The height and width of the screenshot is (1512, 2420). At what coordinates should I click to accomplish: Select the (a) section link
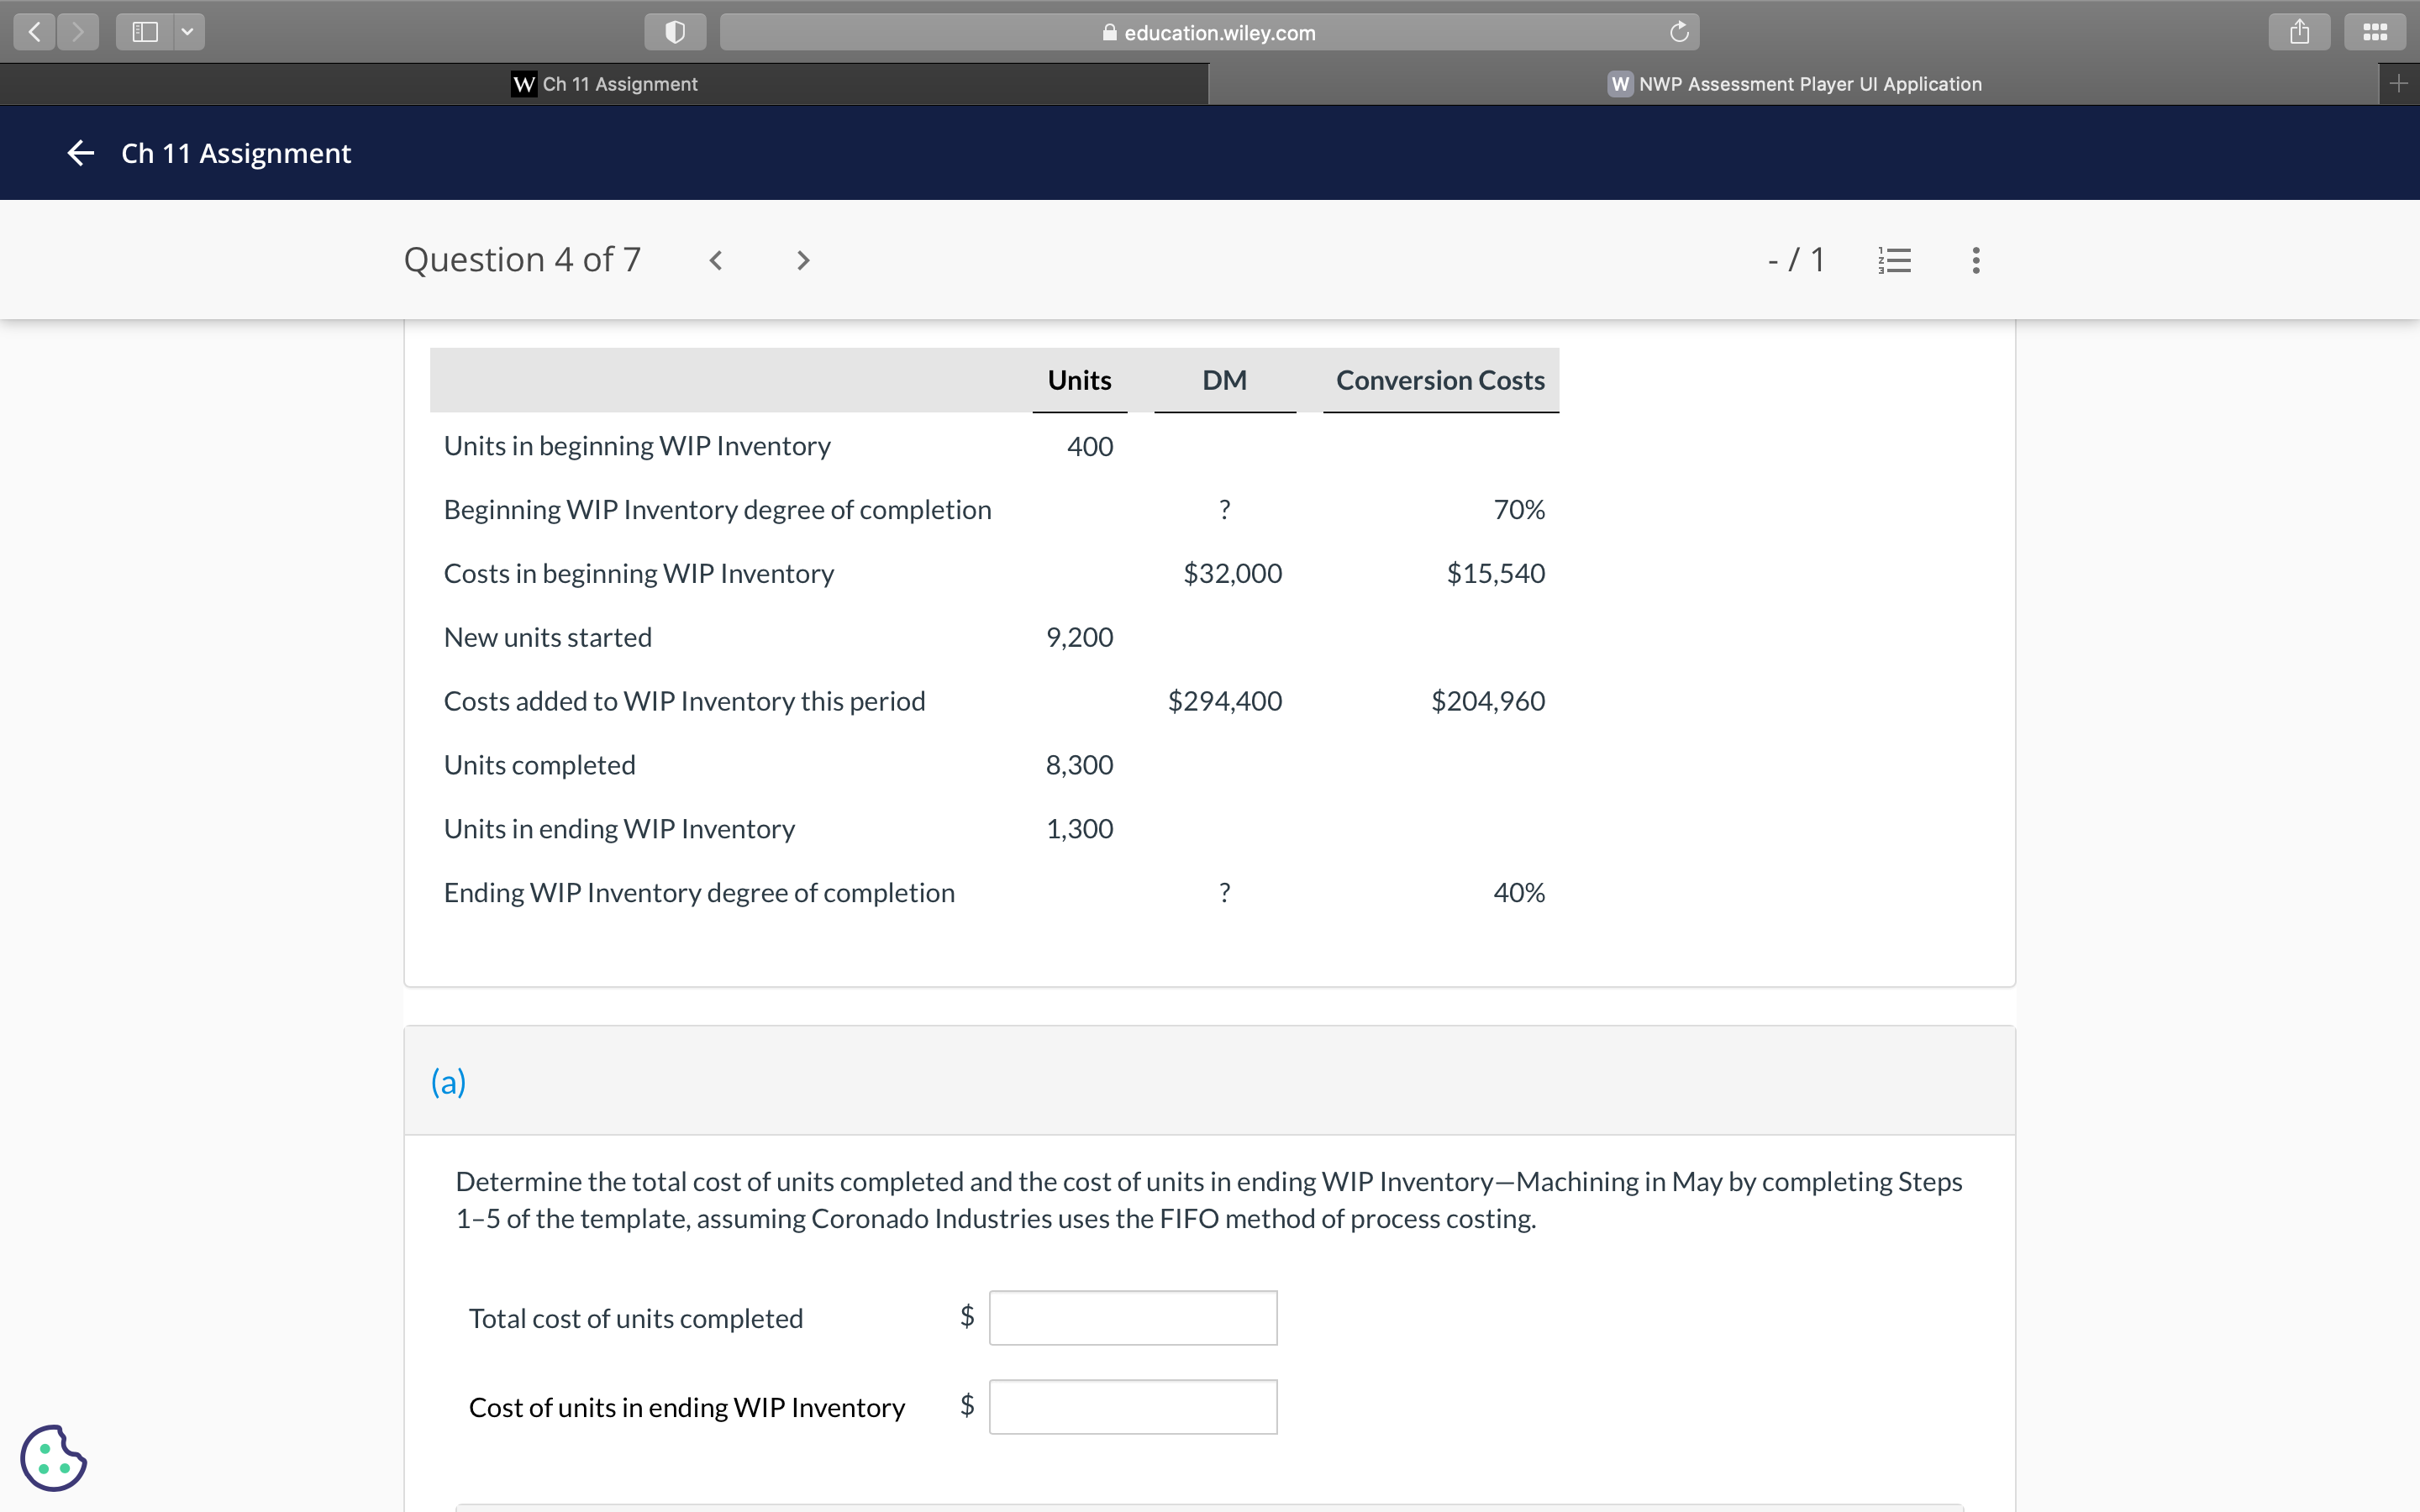(448, 1081)
